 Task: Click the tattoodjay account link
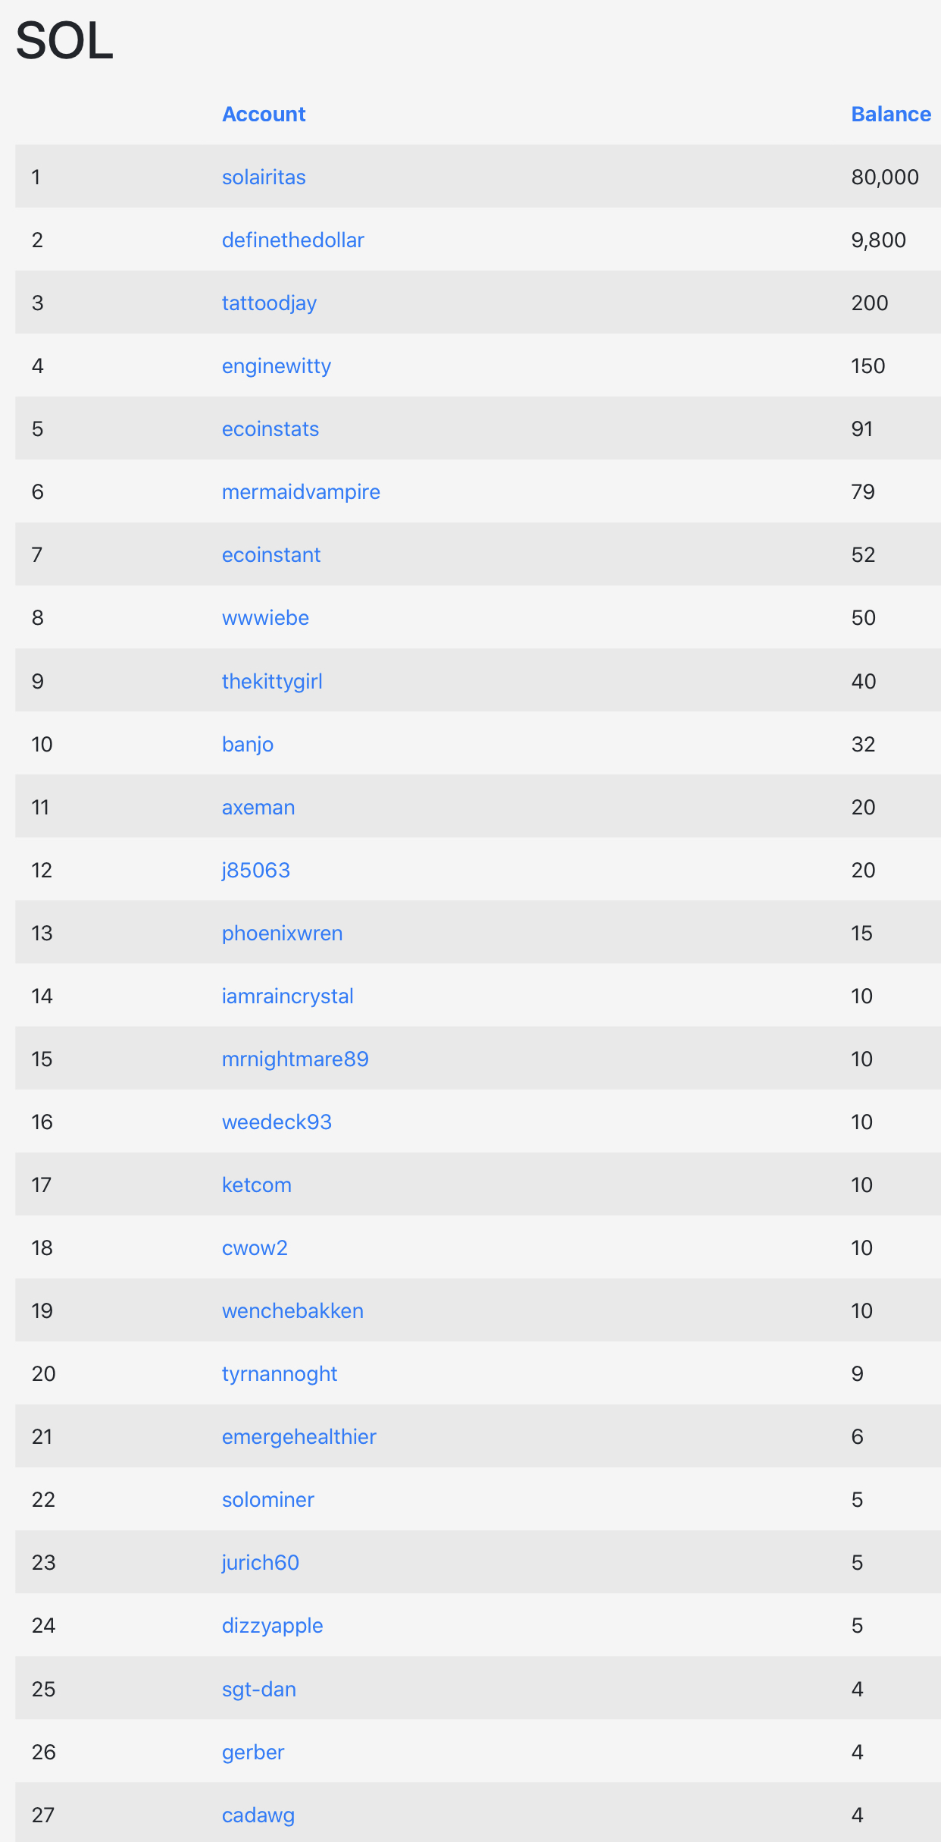click(269, 303)
